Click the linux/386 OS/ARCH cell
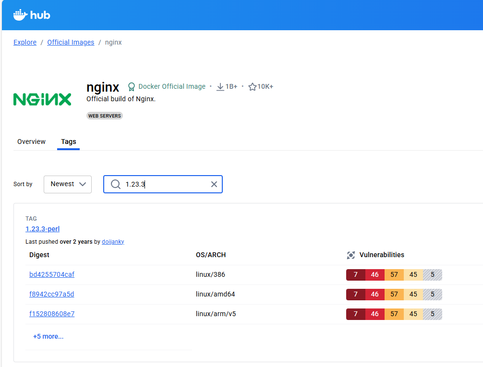This screenshot has width=483, height=367. pos(210,274)
